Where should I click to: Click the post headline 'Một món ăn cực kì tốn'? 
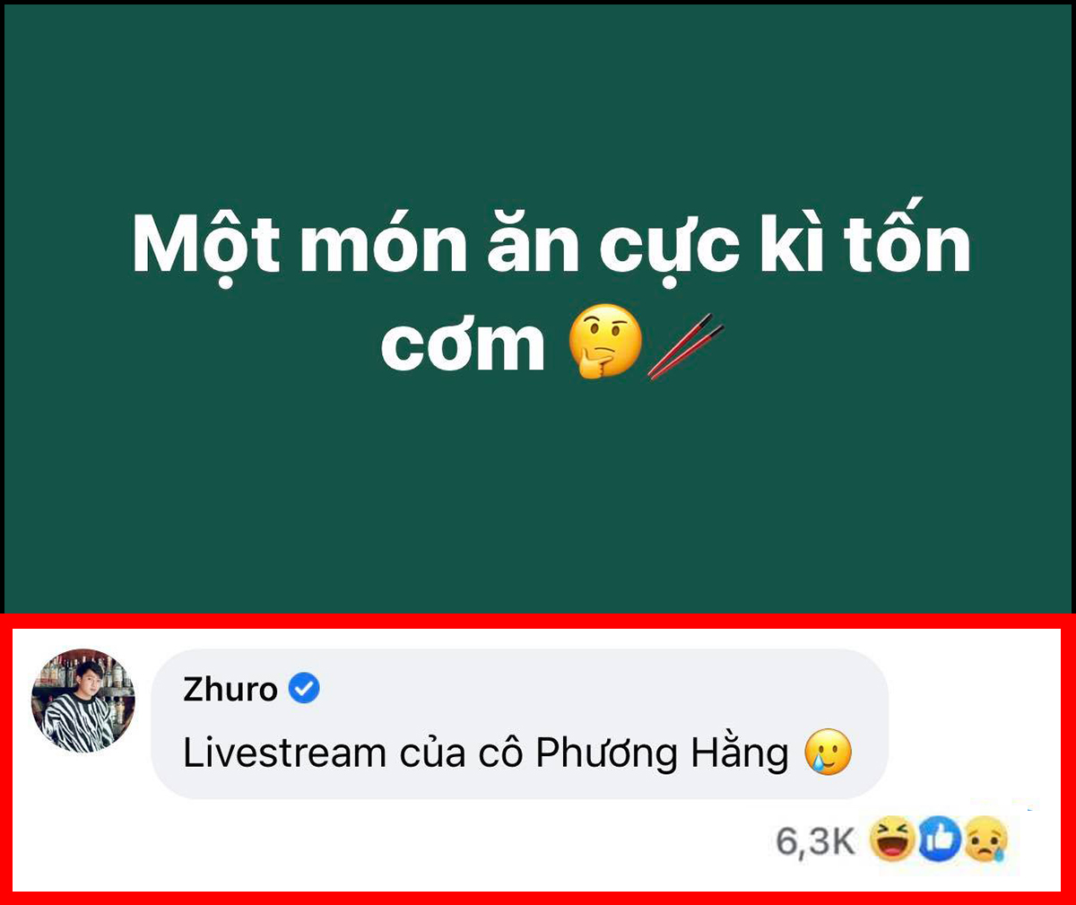tap(551, 244)
